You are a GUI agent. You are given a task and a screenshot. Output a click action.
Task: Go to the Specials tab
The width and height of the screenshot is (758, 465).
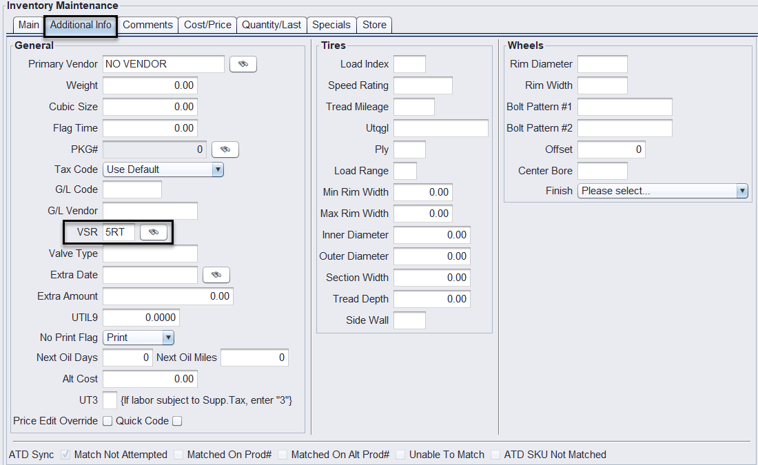331,25
